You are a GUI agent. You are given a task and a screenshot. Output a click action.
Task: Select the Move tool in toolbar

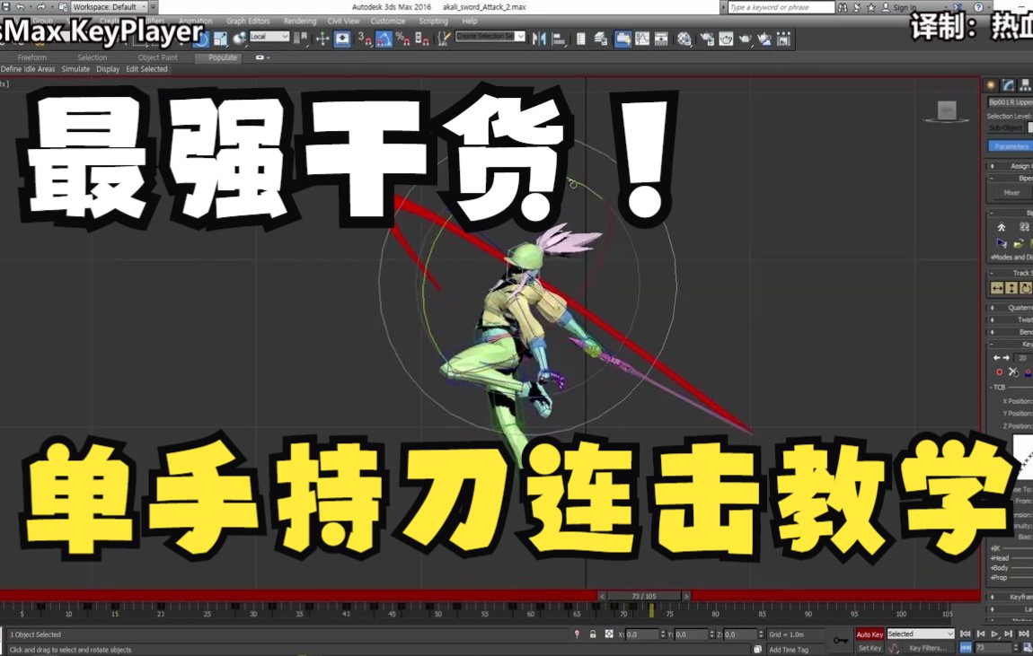322,39
